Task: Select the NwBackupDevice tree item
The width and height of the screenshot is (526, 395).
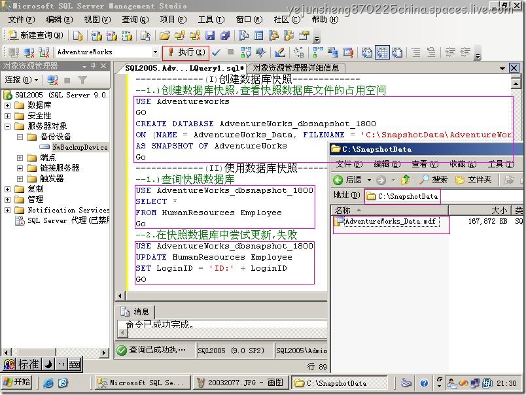Action: pos(80,147)
